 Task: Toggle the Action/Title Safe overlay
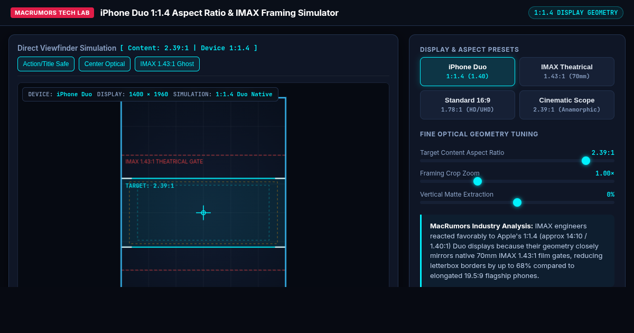click(x=46, y=64)
